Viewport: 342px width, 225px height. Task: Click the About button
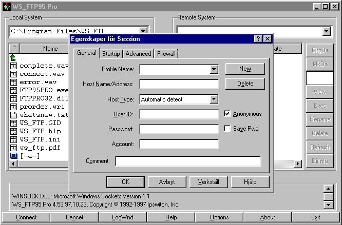(268, 217)
